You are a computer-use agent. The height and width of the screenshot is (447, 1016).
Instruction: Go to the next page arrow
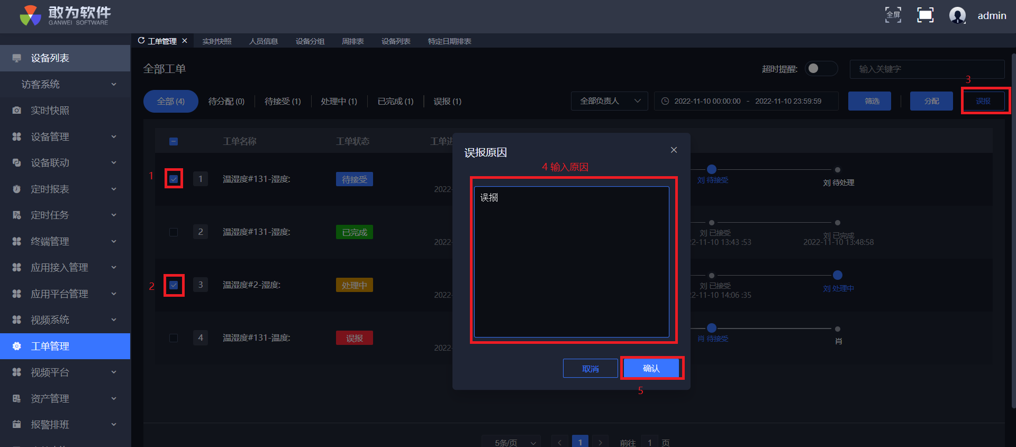click(600, 442)
